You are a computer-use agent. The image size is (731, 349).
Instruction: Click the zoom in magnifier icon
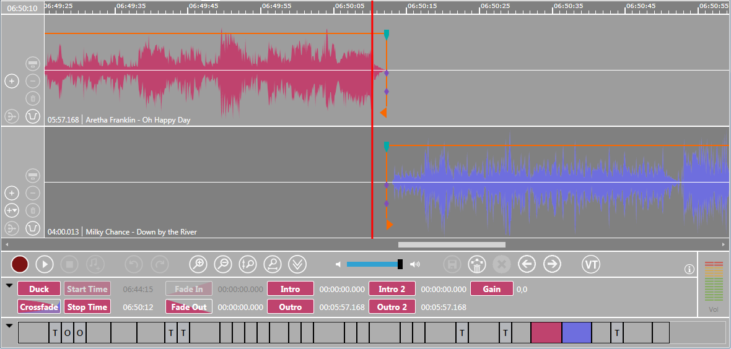(x=198, y=265)
